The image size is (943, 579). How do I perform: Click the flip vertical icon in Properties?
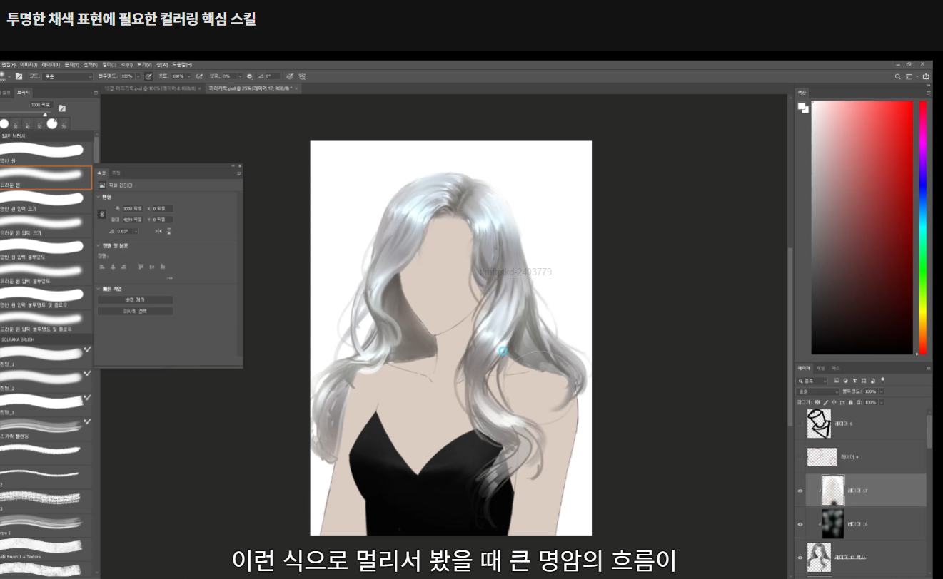tap(168, 231)
